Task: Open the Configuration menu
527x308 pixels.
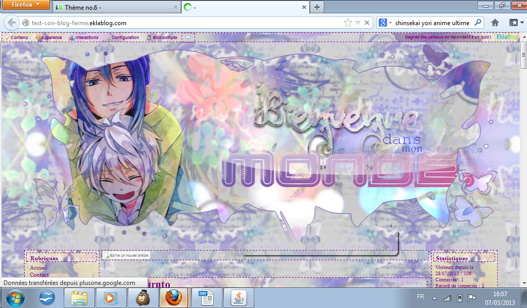Action: tap(122, 37)
